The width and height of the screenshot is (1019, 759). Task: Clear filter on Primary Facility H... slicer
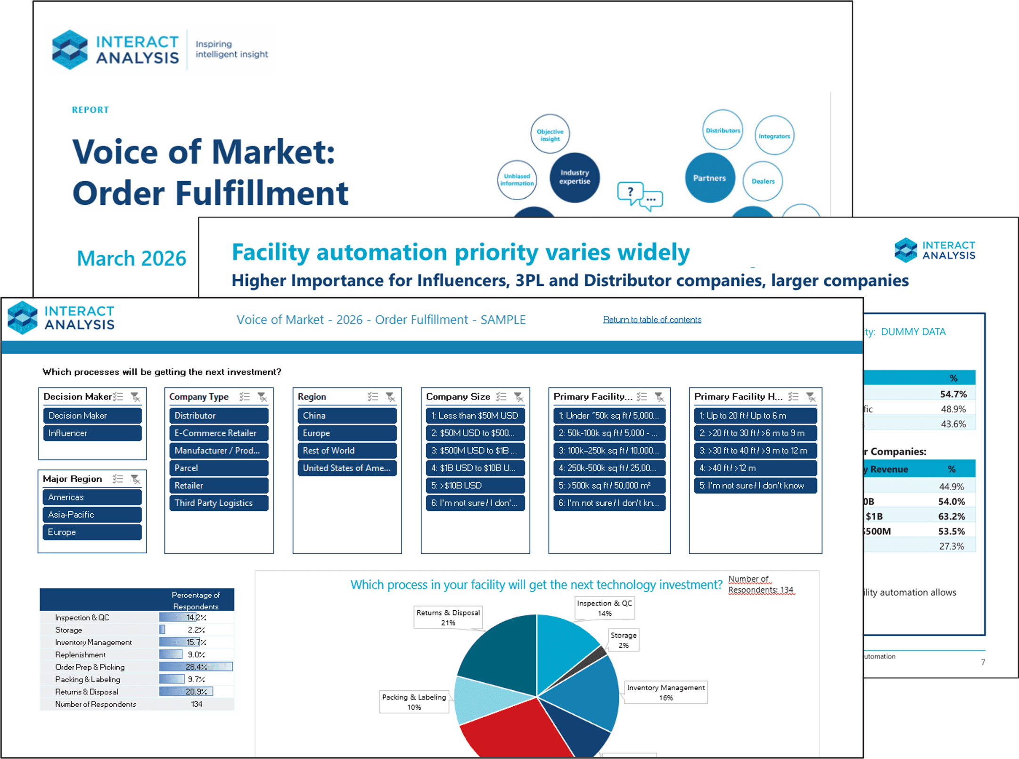point(811,397)
